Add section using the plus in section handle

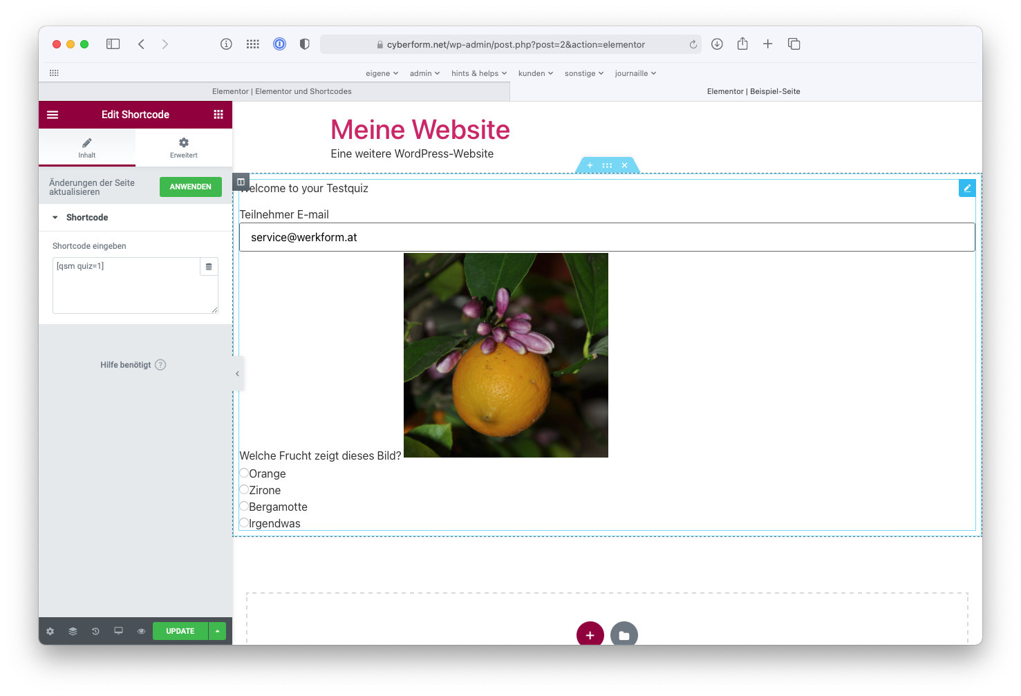click(x=590, y=165)
